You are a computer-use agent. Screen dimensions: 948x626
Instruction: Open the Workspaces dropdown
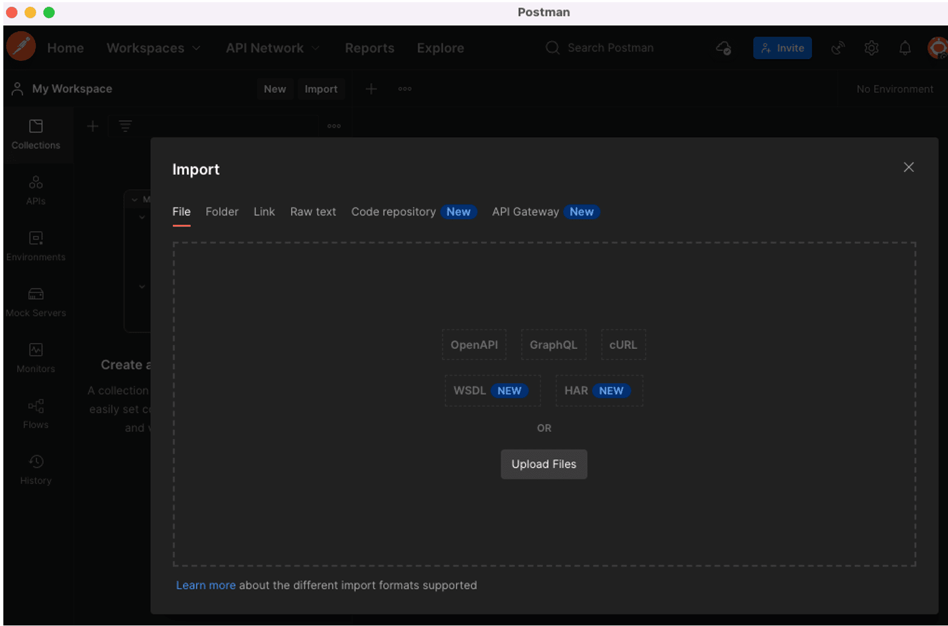point(153,48)
